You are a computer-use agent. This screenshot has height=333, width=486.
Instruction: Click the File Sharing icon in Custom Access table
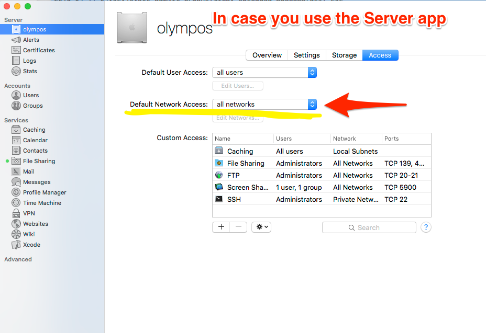point(219,163)
